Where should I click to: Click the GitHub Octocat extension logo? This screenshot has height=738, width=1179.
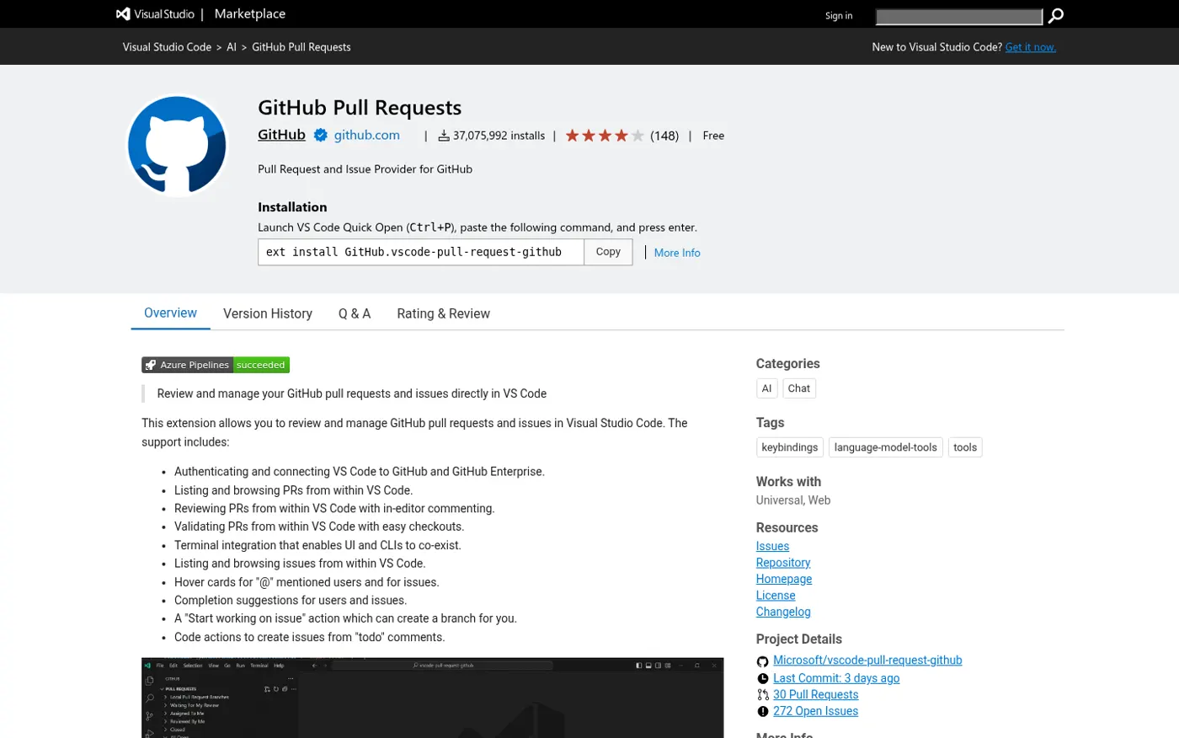(x=177, y=146)
